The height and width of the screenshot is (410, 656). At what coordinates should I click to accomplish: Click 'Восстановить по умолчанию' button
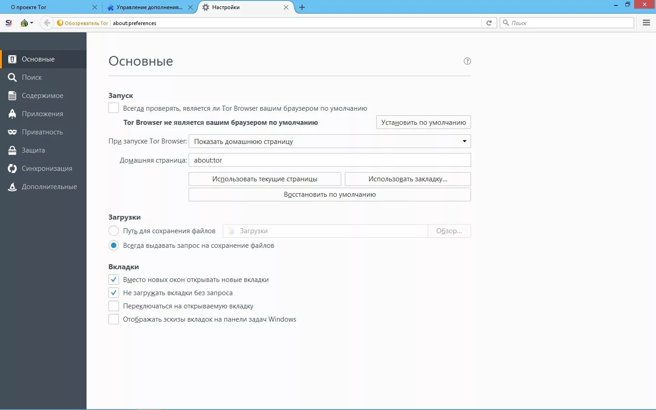tap(330, 195)
